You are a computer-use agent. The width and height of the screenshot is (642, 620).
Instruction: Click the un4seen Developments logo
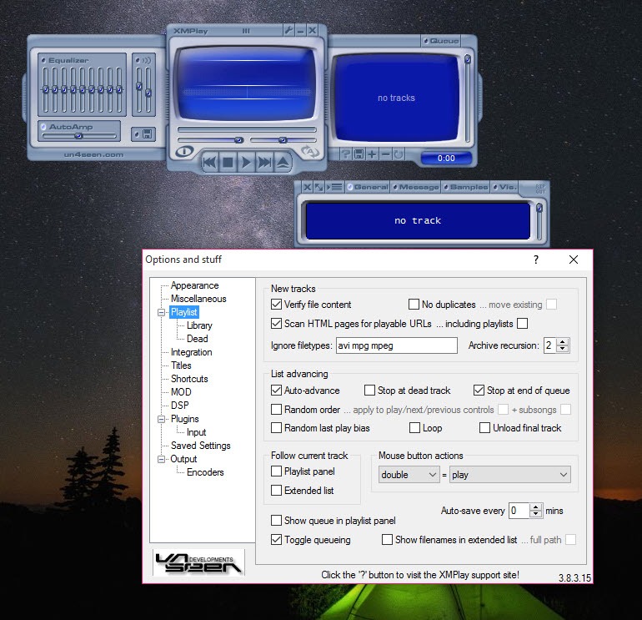[198, 562]
